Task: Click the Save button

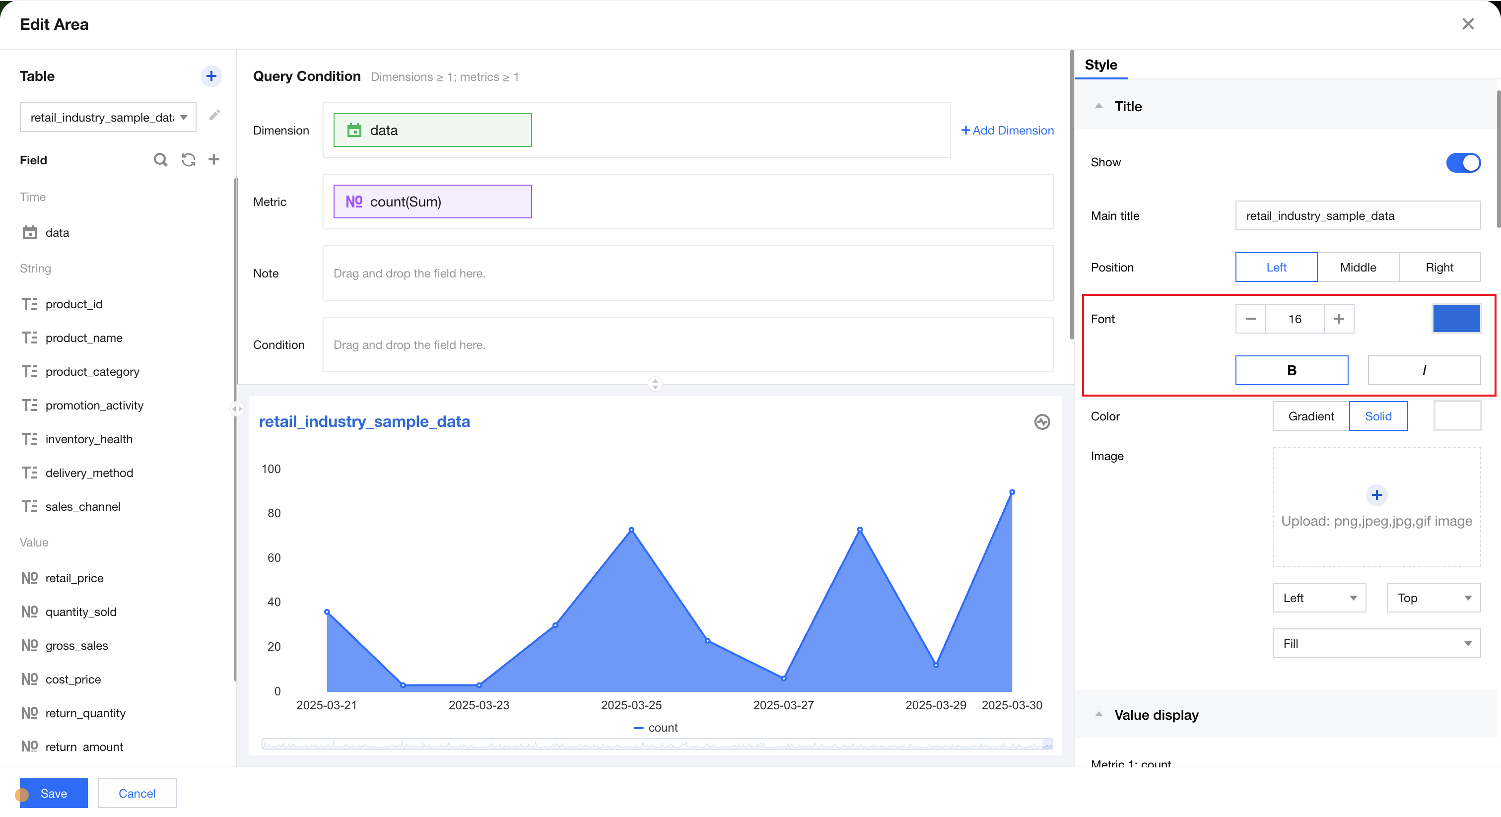Action: point(54,794)
